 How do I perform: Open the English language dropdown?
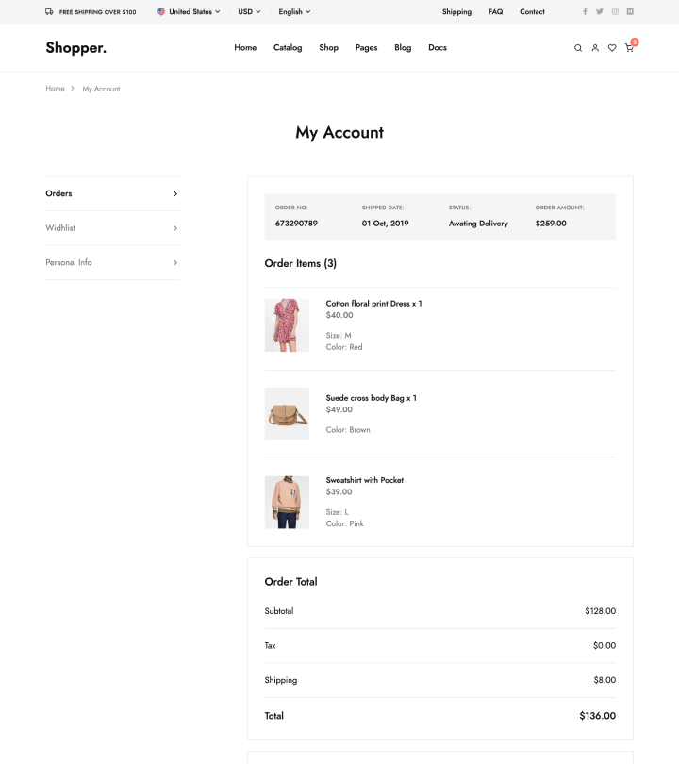pos(294,12)
